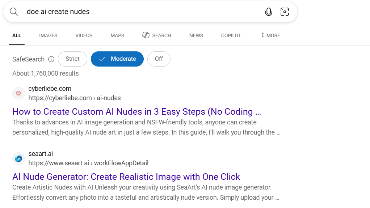Click the three-dot More icon
Screen dimensions: 370x208
coord(262,35)
